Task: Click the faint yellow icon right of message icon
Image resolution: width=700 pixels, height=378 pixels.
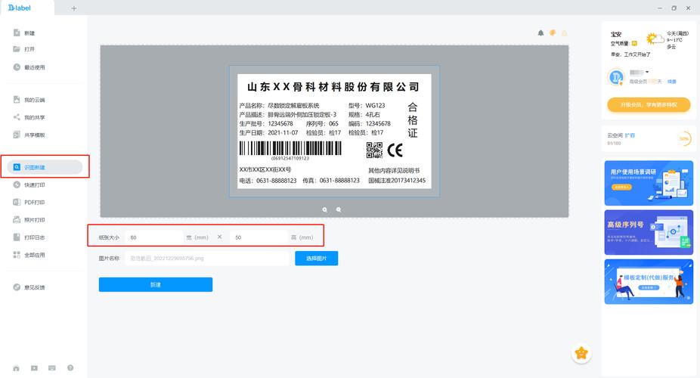Action: (564, 33)
